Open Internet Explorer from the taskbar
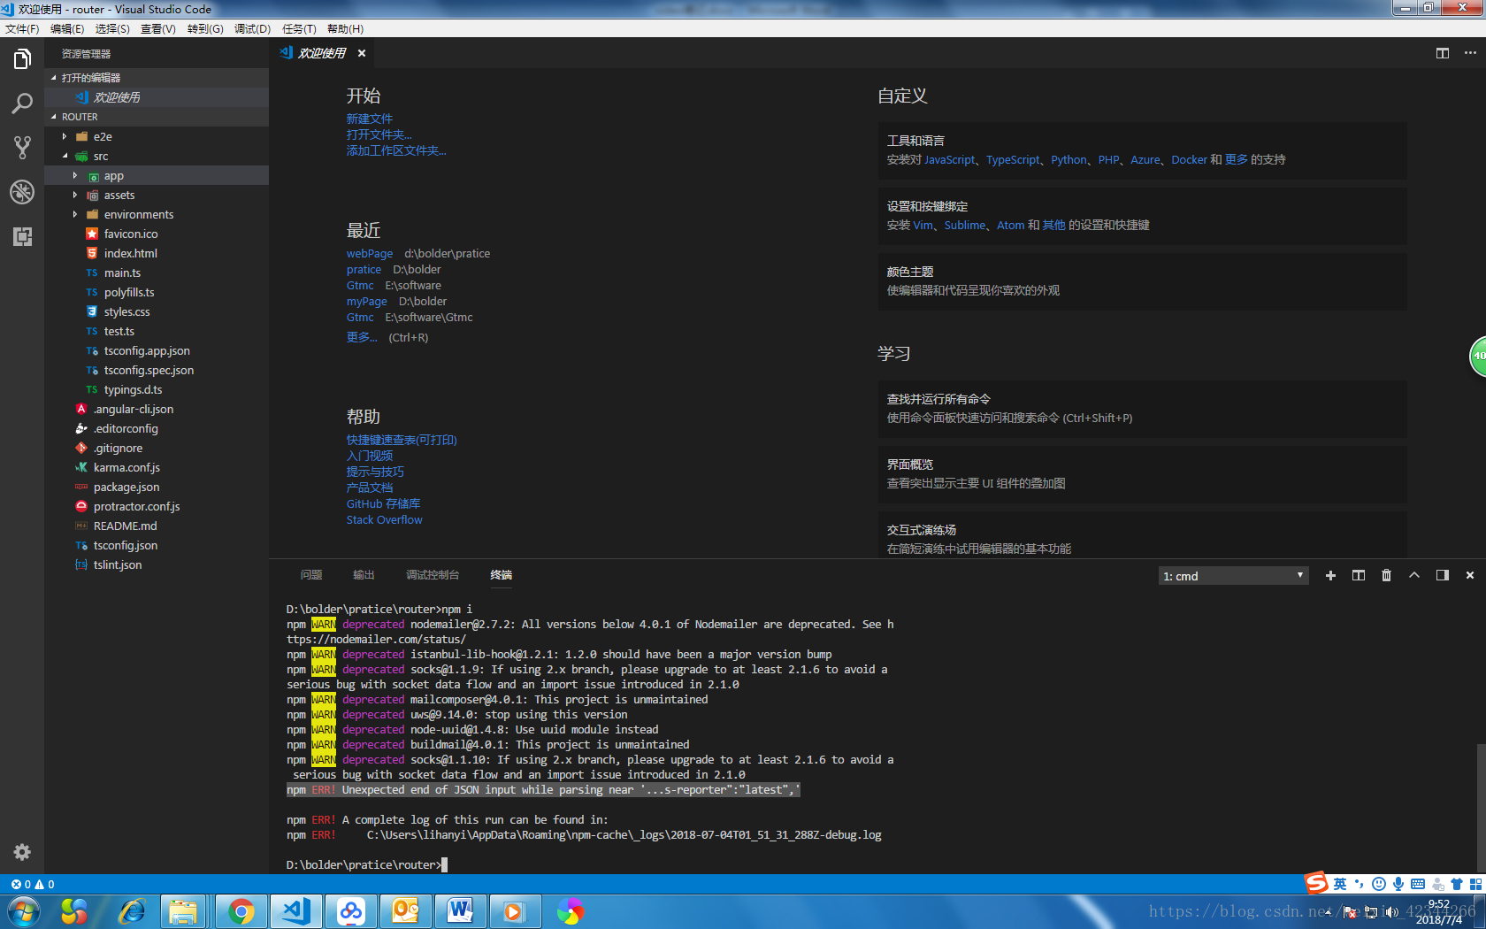This screenshot has height=929, width=1486. [132, 911]
